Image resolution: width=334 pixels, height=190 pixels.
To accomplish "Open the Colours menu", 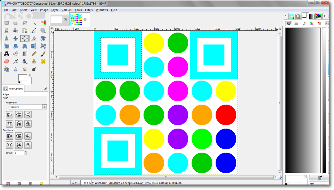I will pyautogui.click(x=66, y=10).
